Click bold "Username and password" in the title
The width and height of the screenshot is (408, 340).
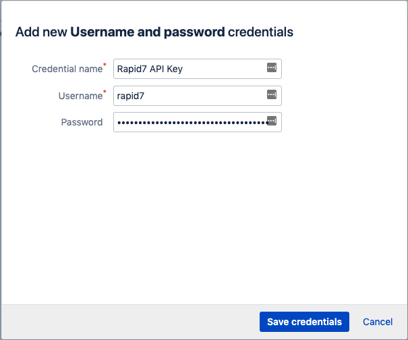click(x=148, y=32)
